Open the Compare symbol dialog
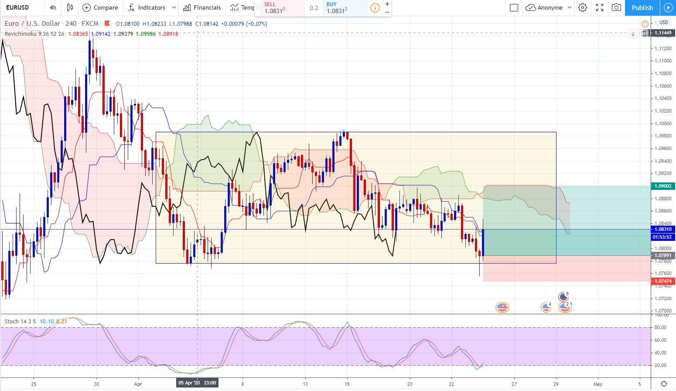 click(x=100, y=7)
